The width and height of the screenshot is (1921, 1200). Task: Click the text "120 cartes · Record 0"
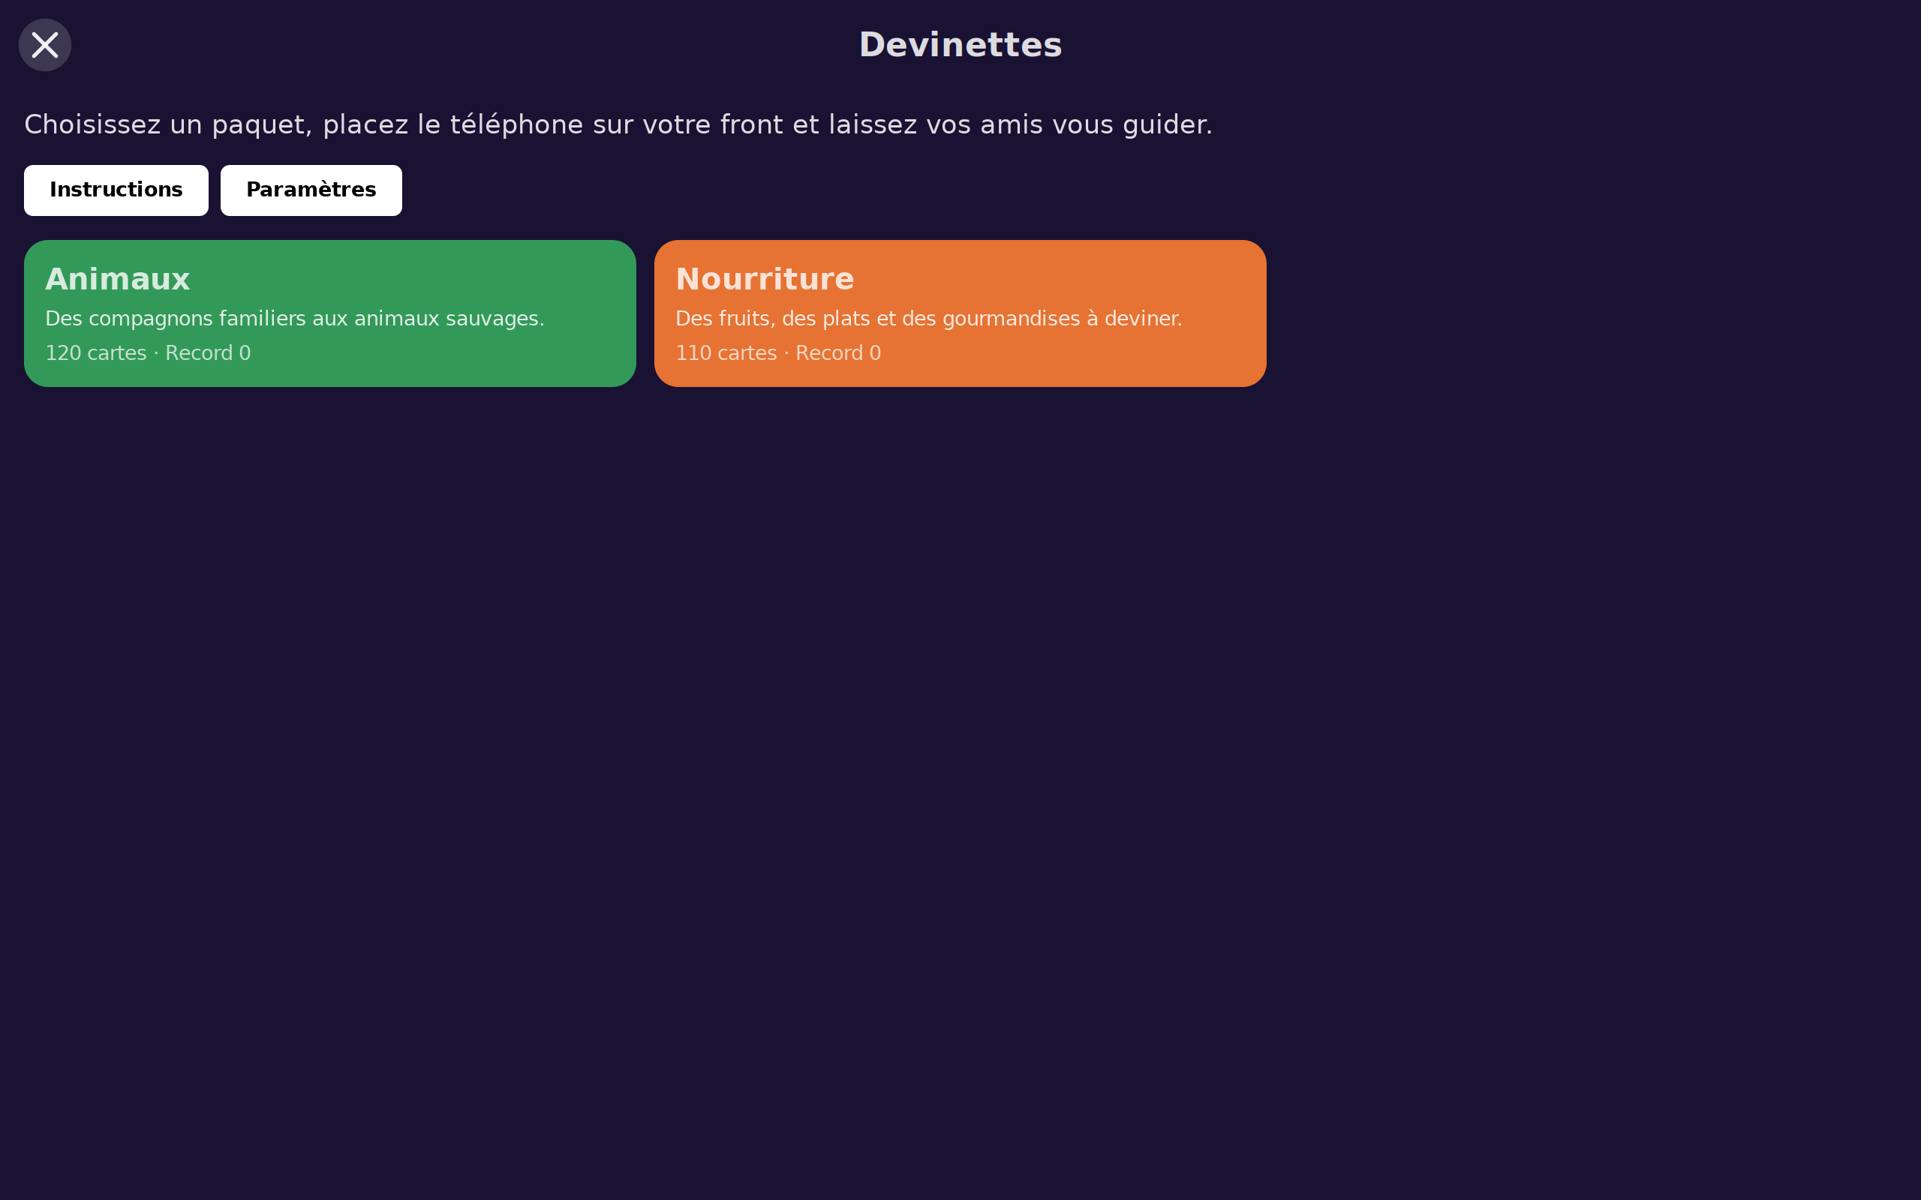coord(148,353)
